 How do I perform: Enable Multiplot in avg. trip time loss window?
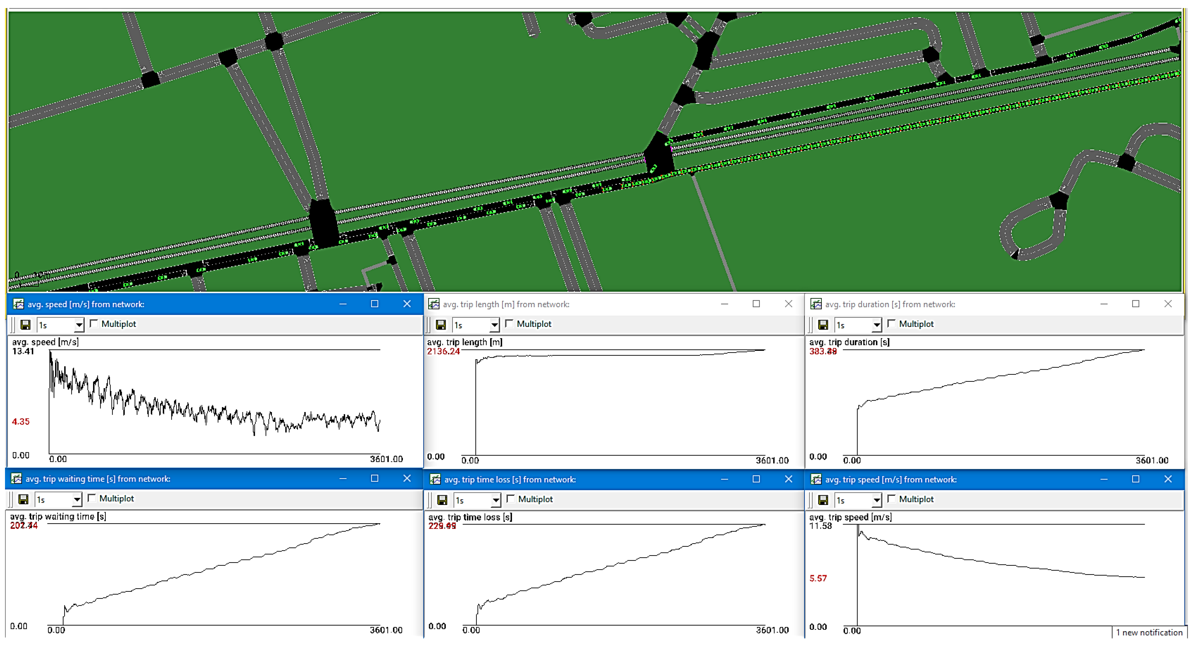click(x=511, y=499)
